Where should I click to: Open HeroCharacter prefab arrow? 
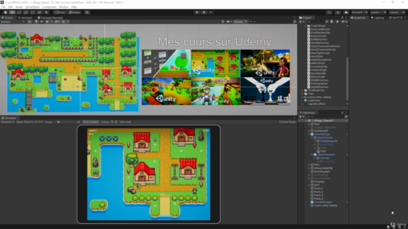tap(347, 155)
